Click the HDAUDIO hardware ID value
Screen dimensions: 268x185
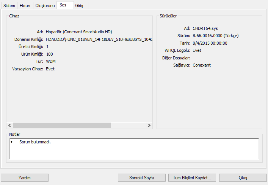[x=99, y=39]
